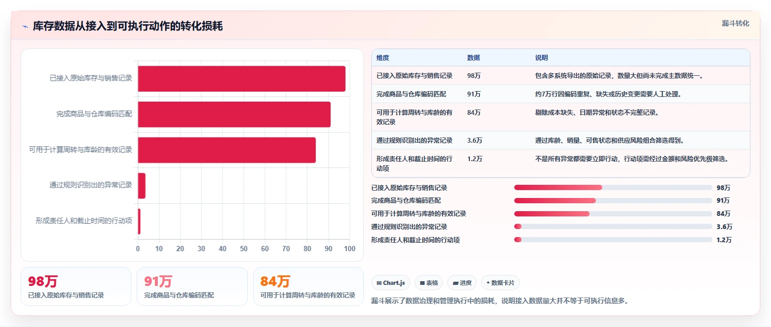Click the 漏斗转化 badge in the header
Screen dimensions: 771x327
pos(735,23)
